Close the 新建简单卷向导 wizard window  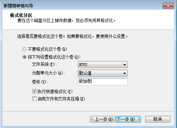click(x=168, y=6)
